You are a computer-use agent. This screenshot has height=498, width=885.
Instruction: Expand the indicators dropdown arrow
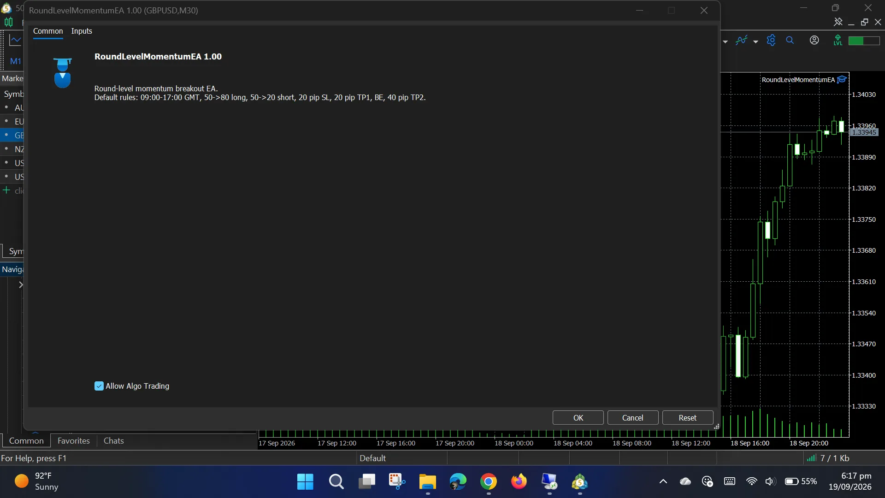click(755, 41)
